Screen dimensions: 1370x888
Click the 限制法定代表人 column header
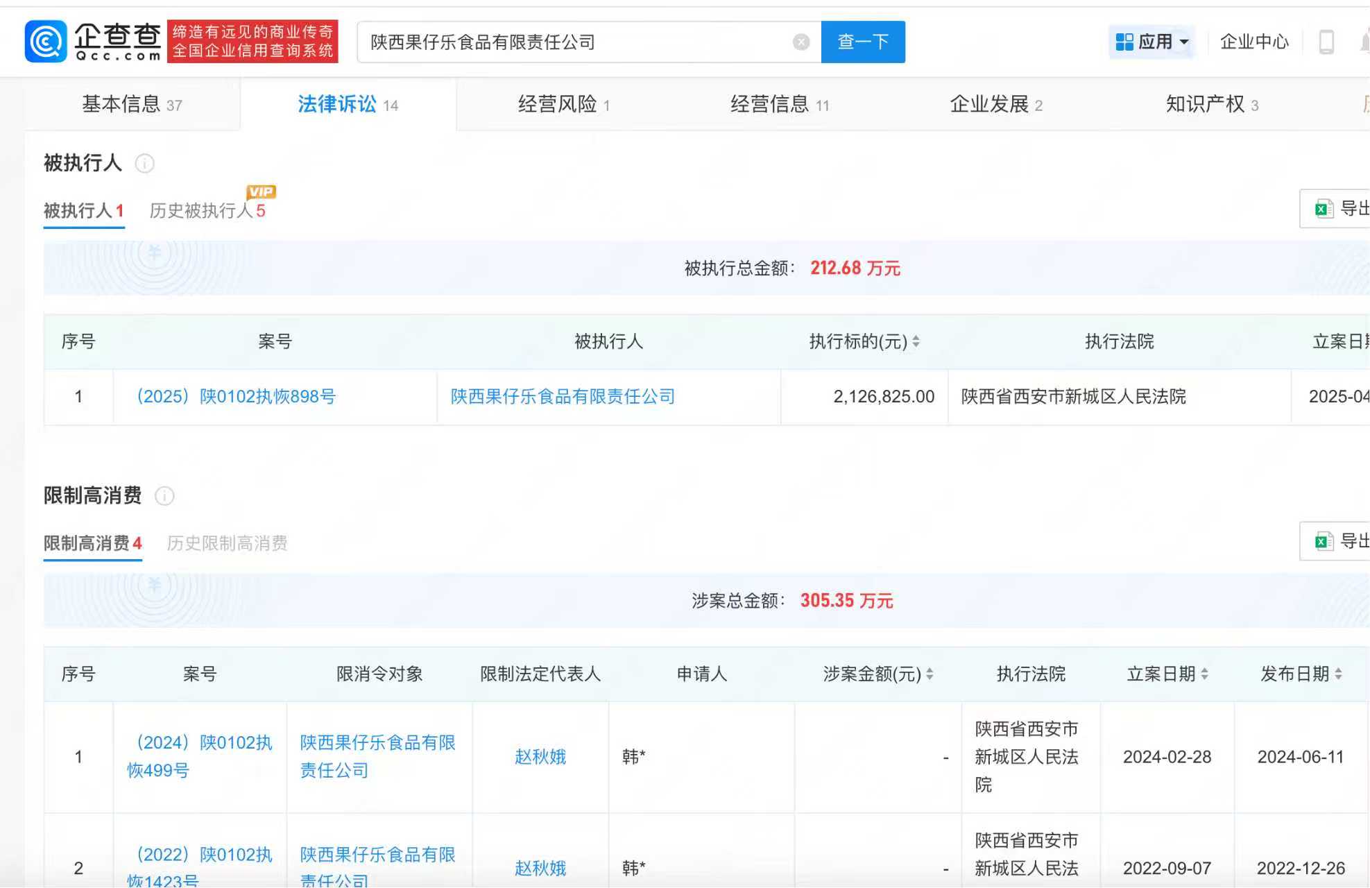tap(540, 674)
